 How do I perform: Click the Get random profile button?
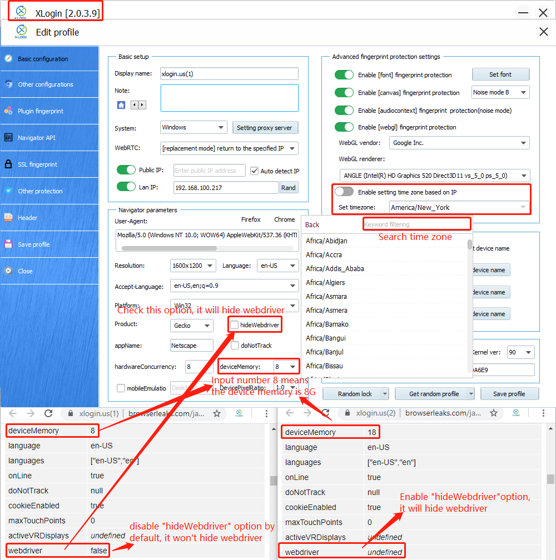[x=434, y=393]
